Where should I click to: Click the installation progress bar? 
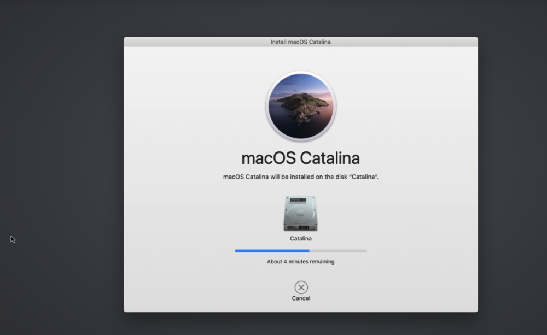coord(301,251)
